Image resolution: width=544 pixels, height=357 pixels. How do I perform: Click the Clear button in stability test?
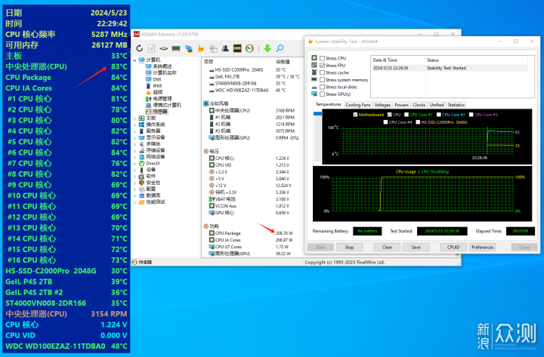pos(387,247)
